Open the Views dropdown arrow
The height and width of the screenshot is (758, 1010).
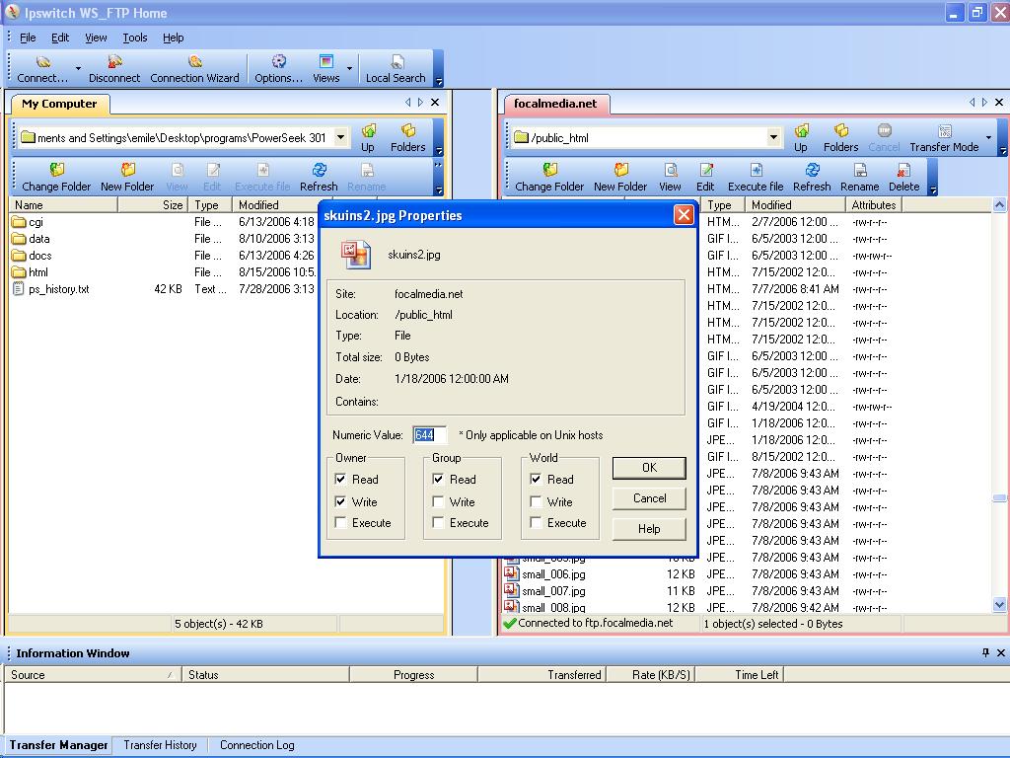pyautogui.click(x=350, y=68)
